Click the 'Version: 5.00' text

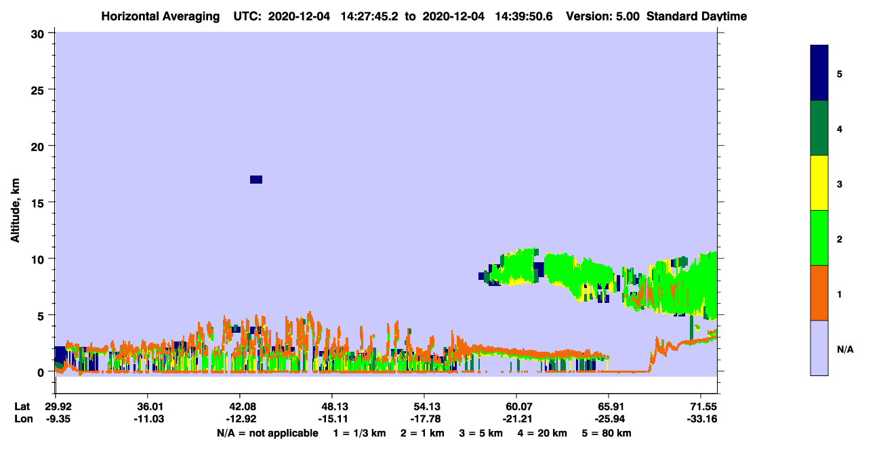tap(602, 16)
